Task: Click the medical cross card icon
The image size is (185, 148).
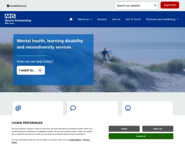Action: click(18, 108)
